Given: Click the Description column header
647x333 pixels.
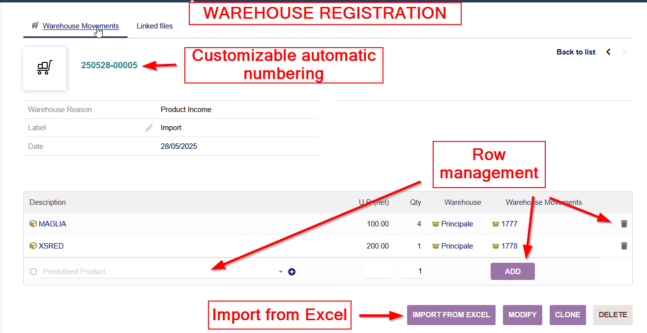Looking at the screenshot, I should (x=48, y=202).
